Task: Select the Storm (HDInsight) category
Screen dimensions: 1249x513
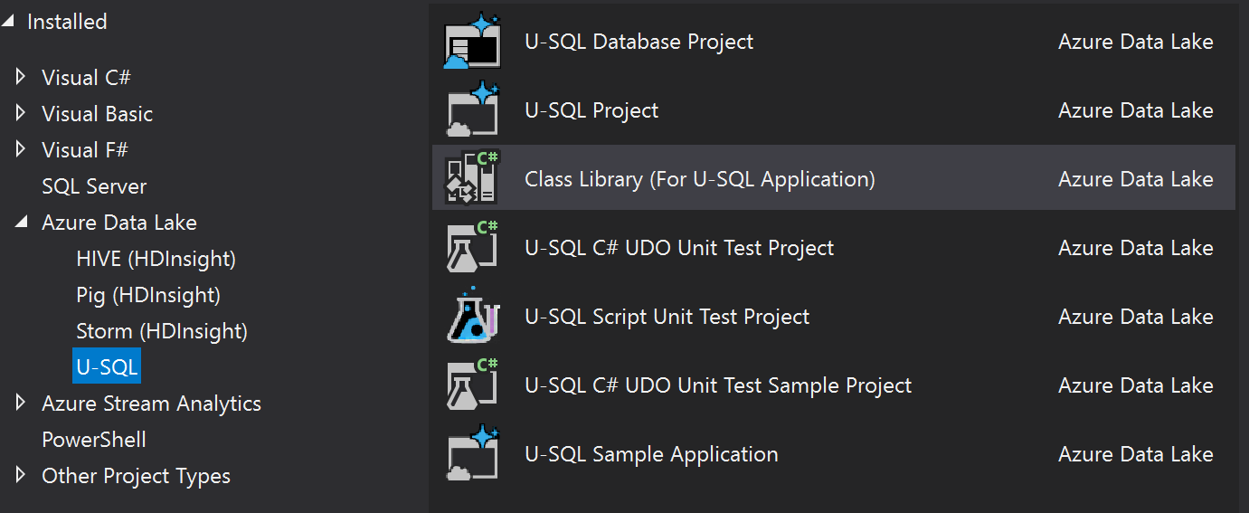Action: 162,331
